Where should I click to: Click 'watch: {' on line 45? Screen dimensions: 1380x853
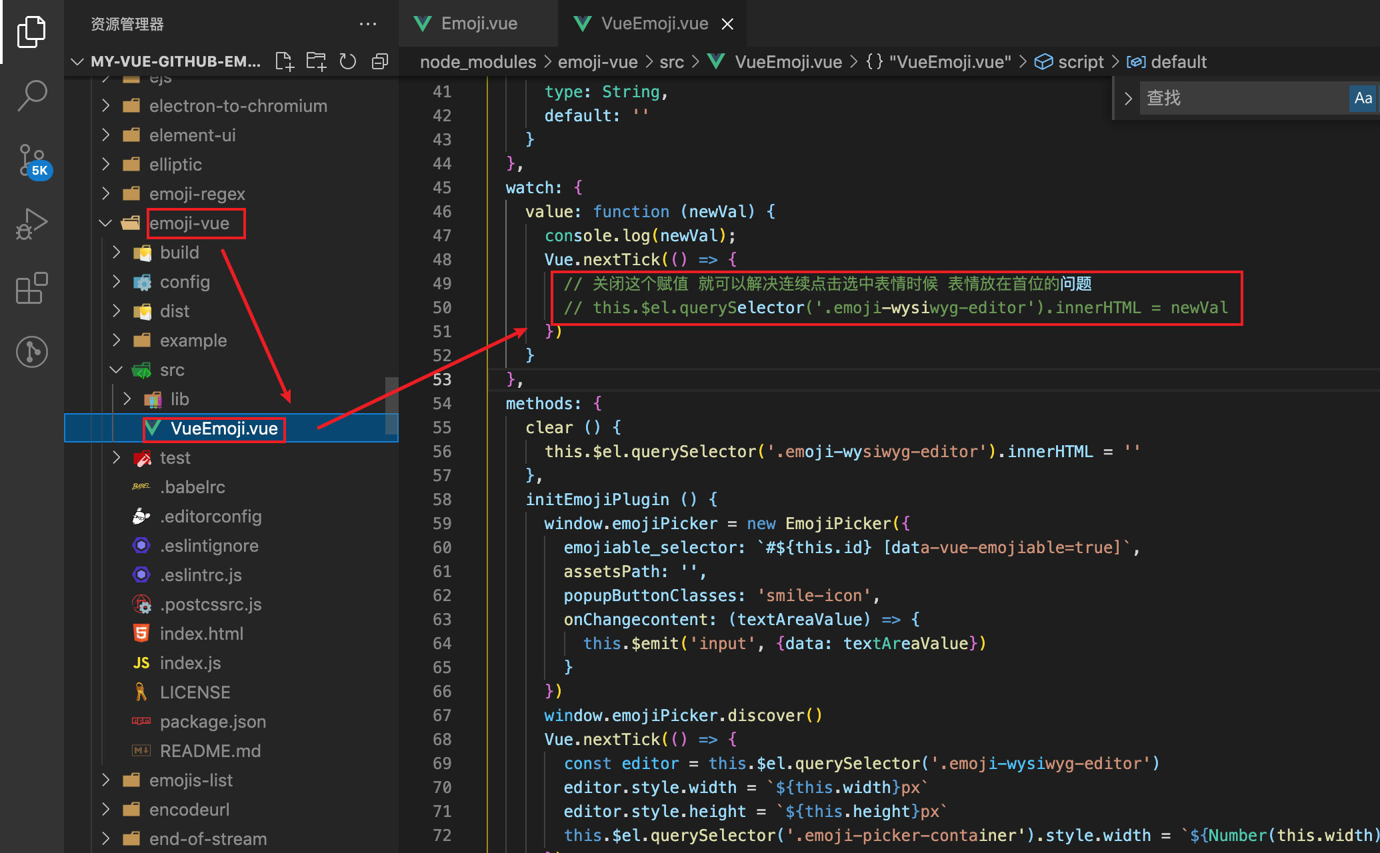[544, 188]
